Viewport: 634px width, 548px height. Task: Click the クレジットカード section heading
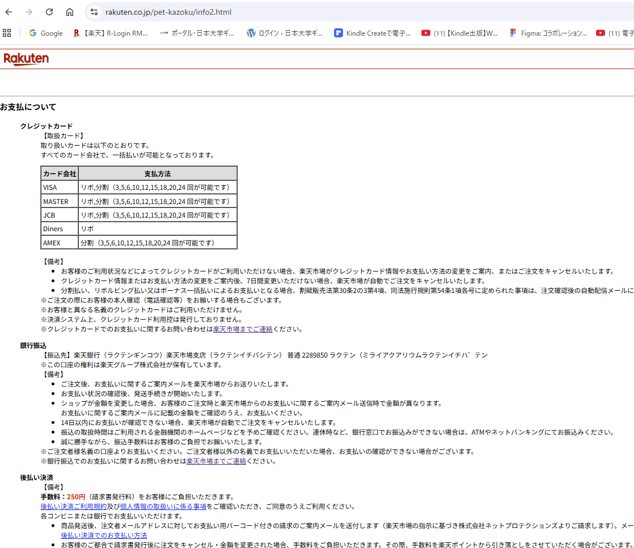point(47,126)
